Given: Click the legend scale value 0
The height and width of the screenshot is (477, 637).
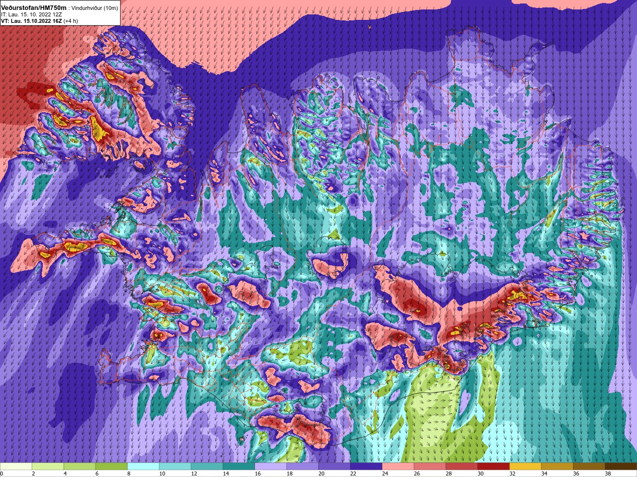Looking at the screenshot, I should point(2,474).
